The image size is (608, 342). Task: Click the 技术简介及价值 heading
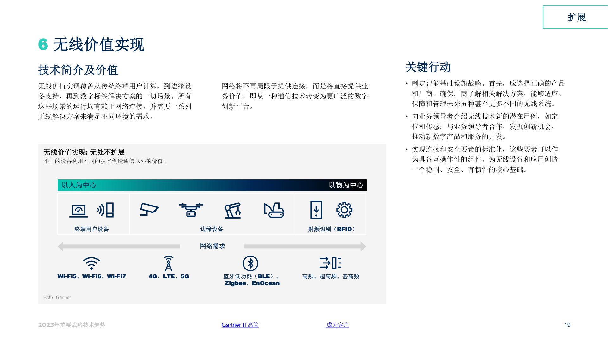78,70
